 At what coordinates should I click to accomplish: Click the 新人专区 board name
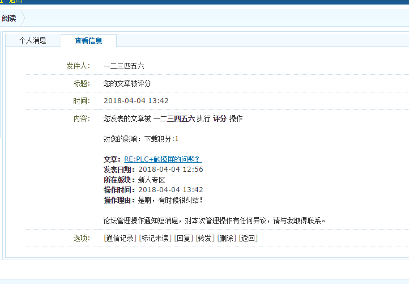pos(151,180)
